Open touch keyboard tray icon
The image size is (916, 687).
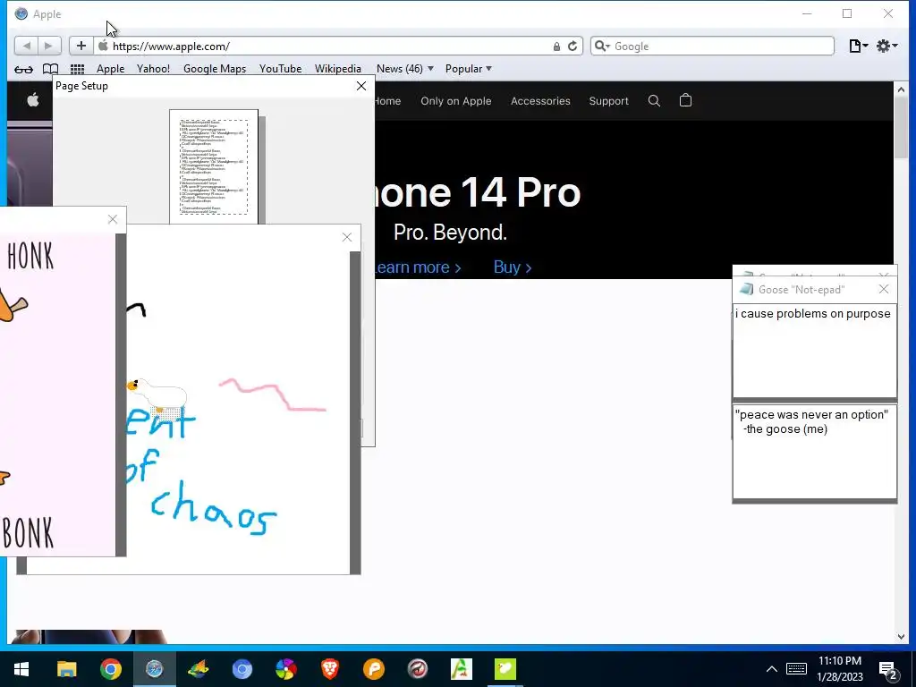pyautogui.click(x=796, y=669)
